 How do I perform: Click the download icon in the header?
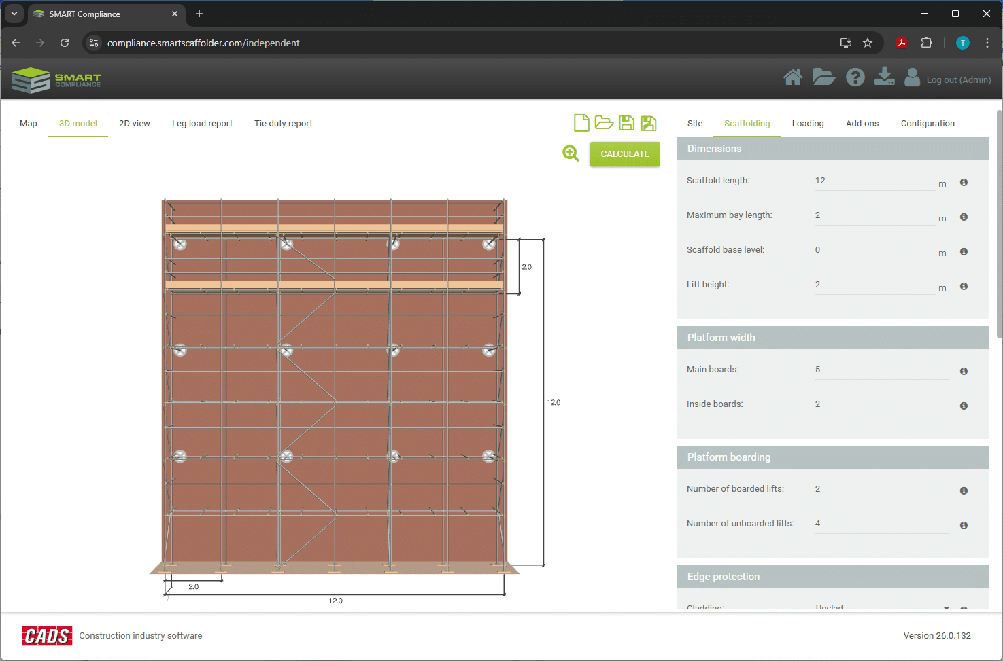(x=884, y=77)
